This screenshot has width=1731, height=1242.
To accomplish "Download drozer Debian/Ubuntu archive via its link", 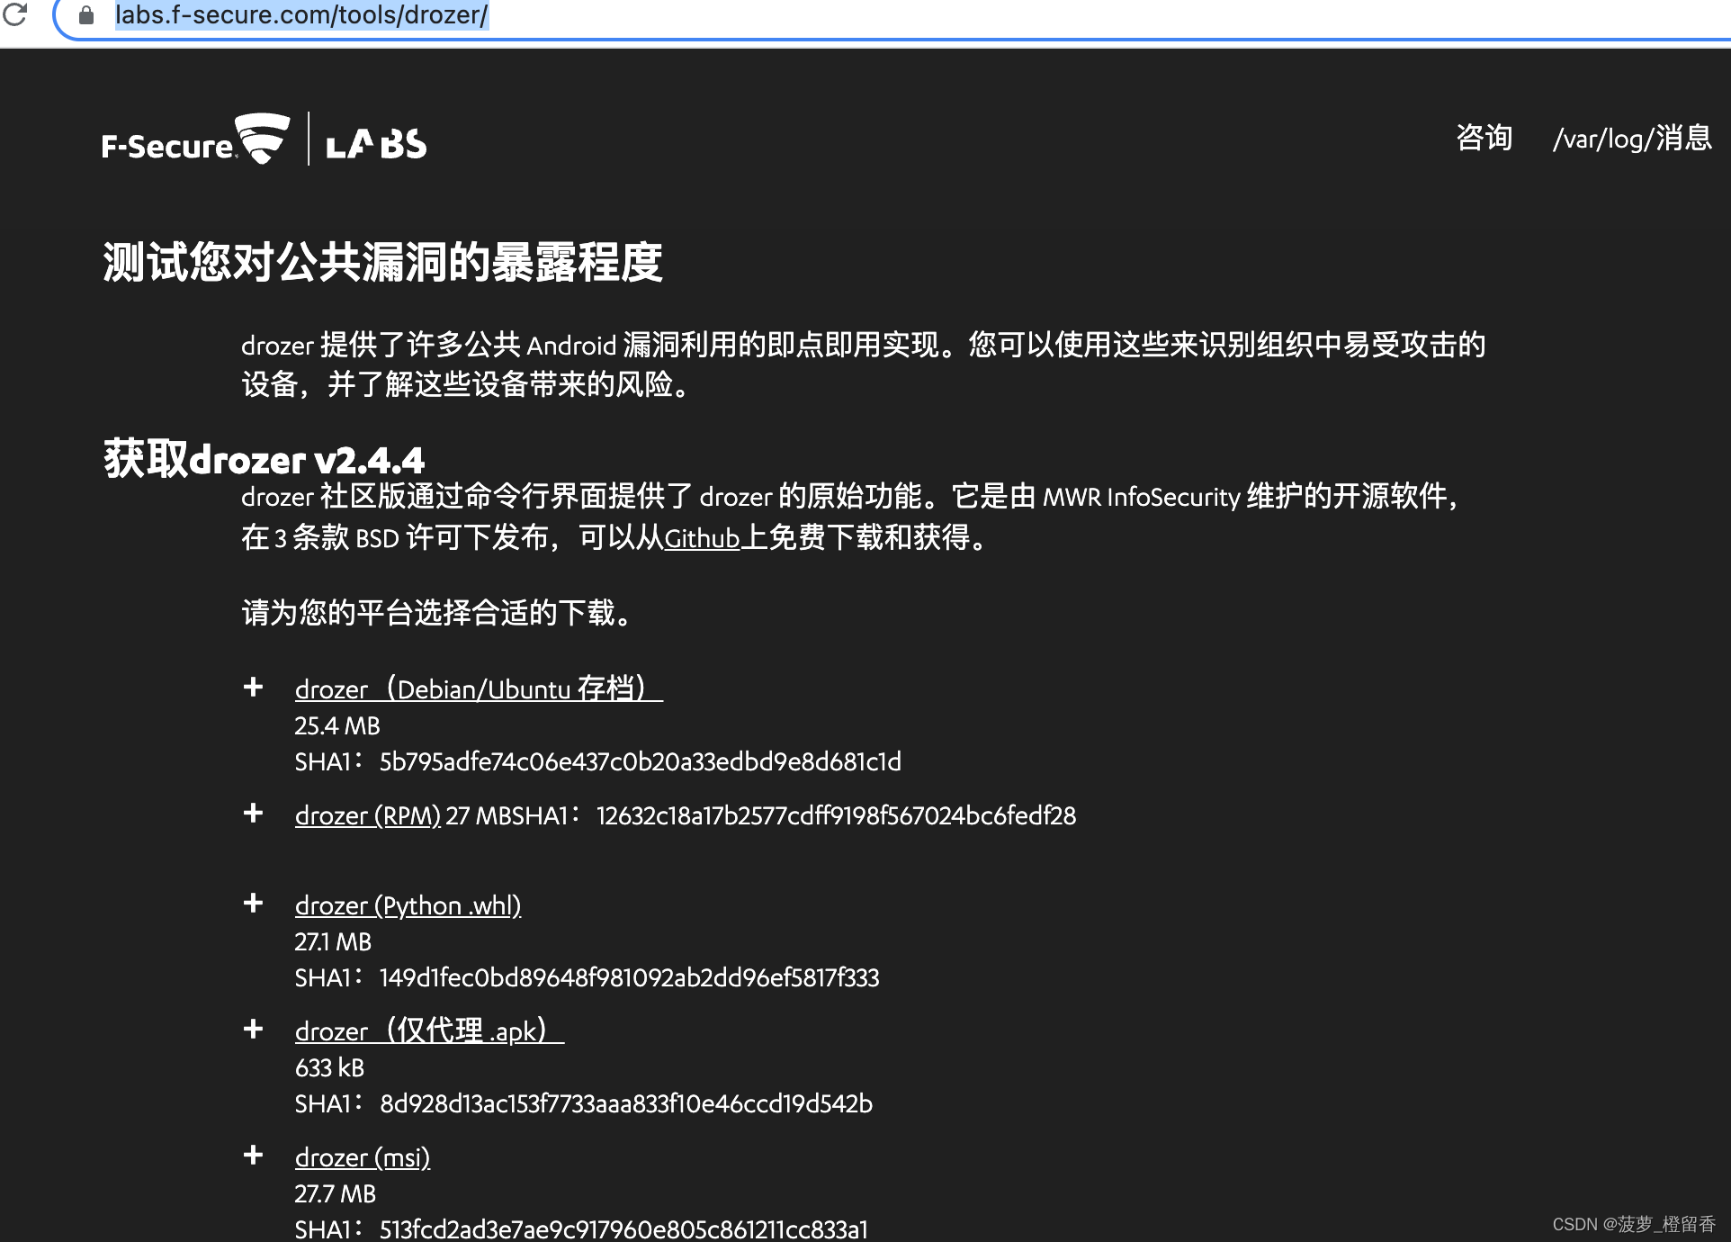I will tap(477, 689).
